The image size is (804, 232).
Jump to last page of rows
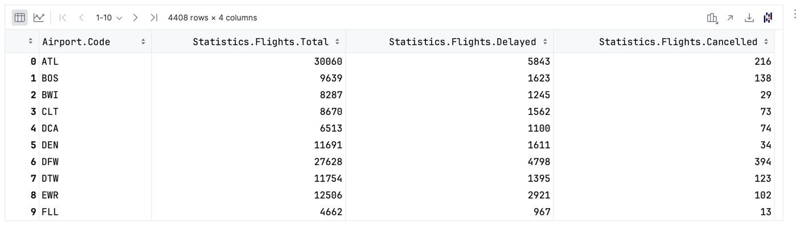pyautogui.click(x=154, y=18)
